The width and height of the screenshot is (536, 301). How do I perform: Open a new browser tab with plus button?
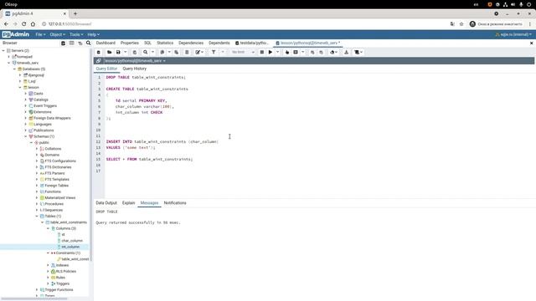click(x=75, y=13)
